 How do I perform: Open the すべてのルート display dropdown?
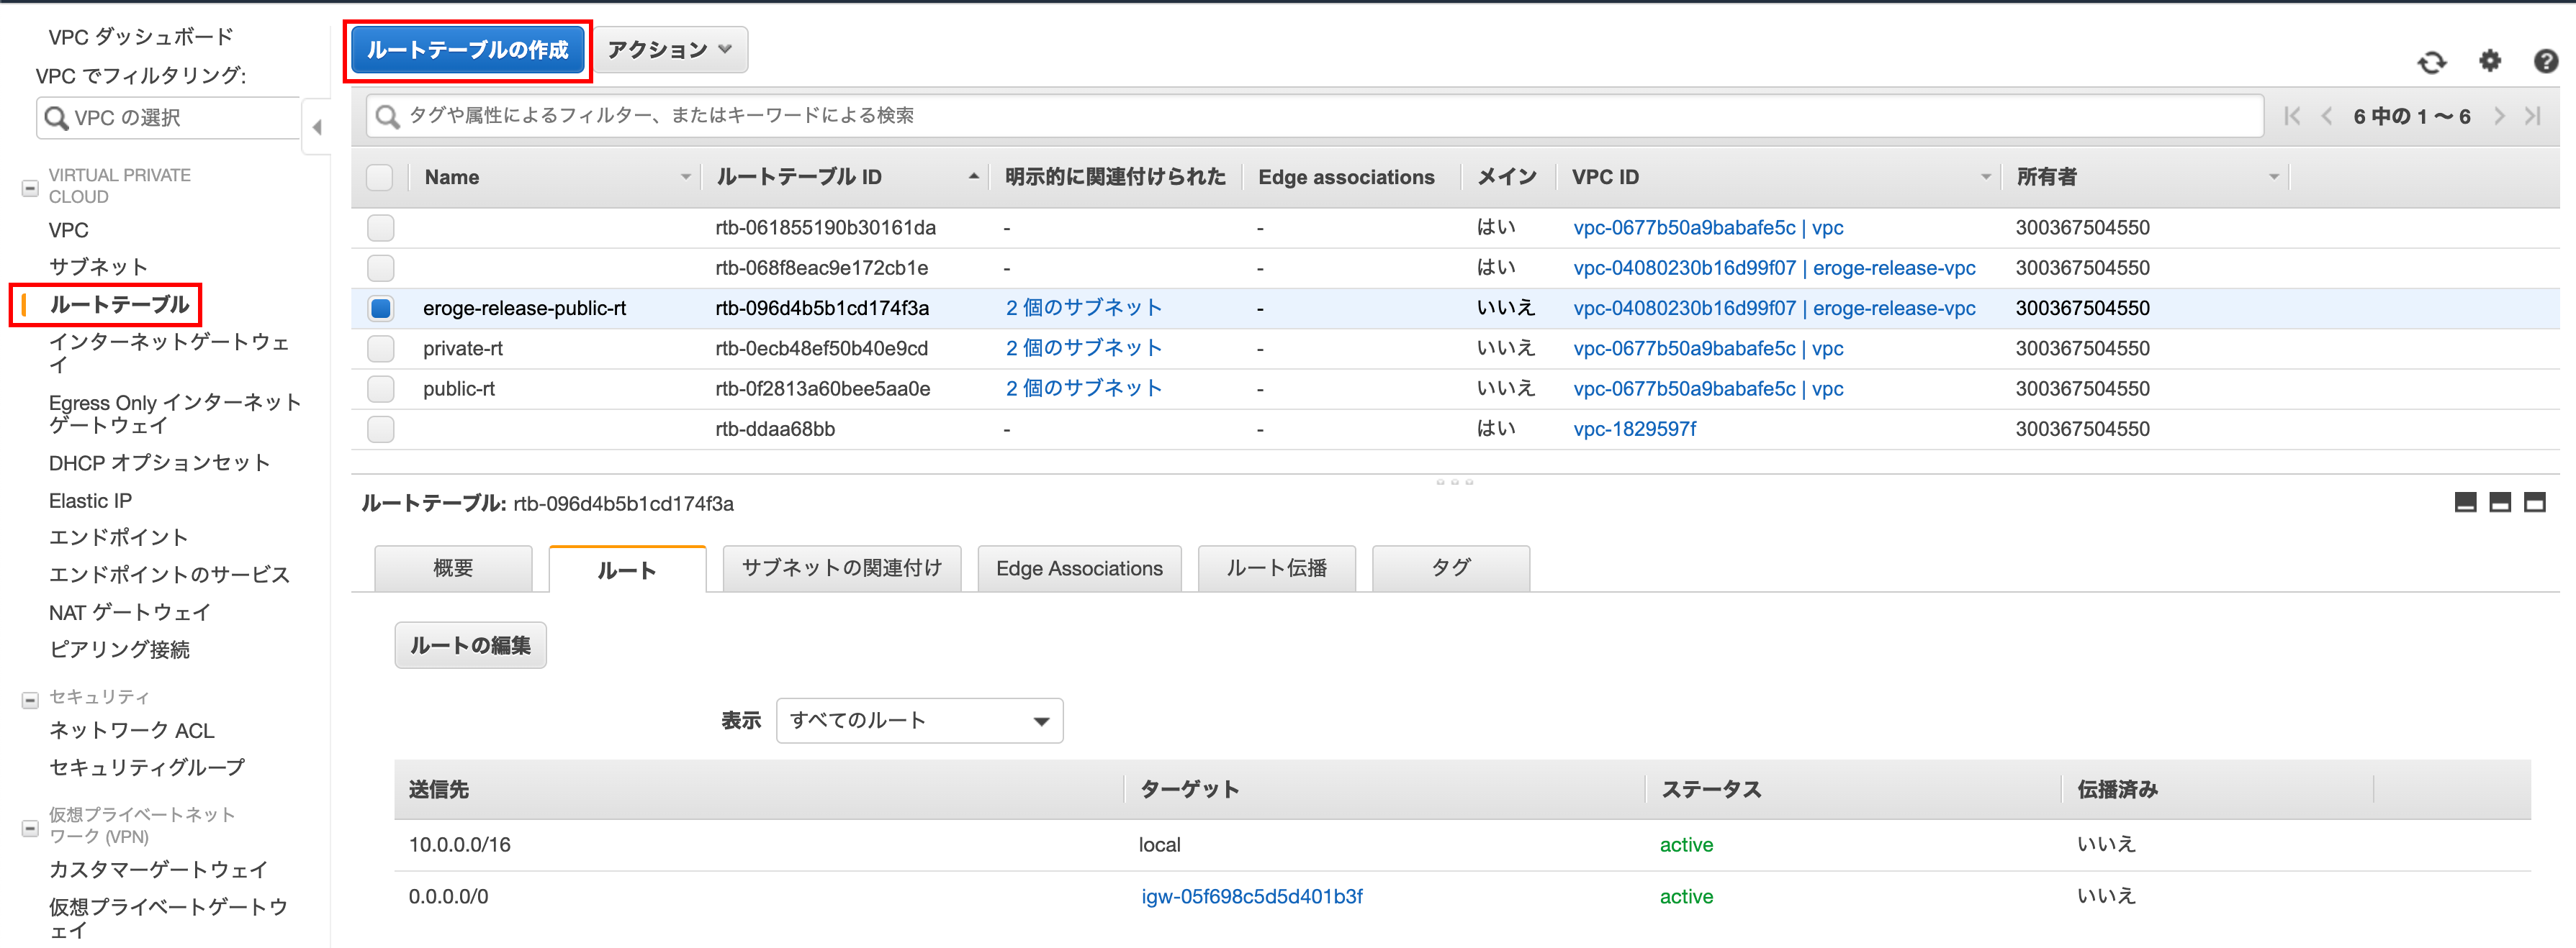919,720
